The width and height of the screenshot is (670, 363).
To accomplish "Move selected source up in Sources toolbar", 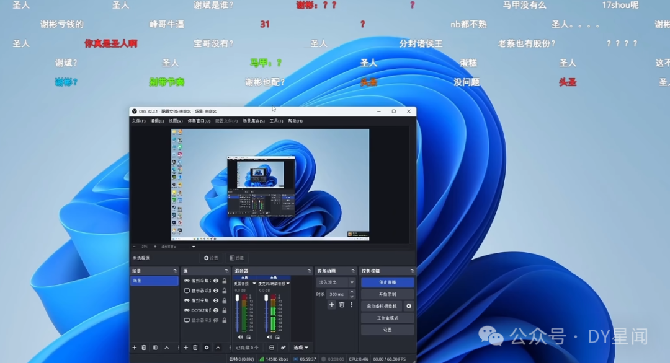I will point(218,348).
